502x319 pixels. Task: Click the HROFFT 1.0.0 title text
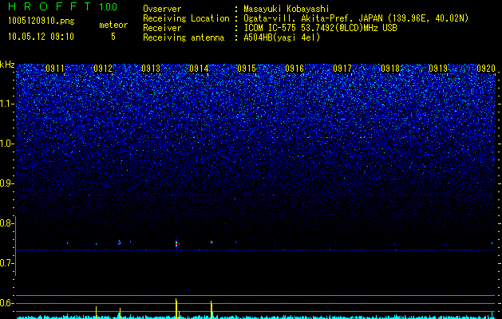pos(63,6)
